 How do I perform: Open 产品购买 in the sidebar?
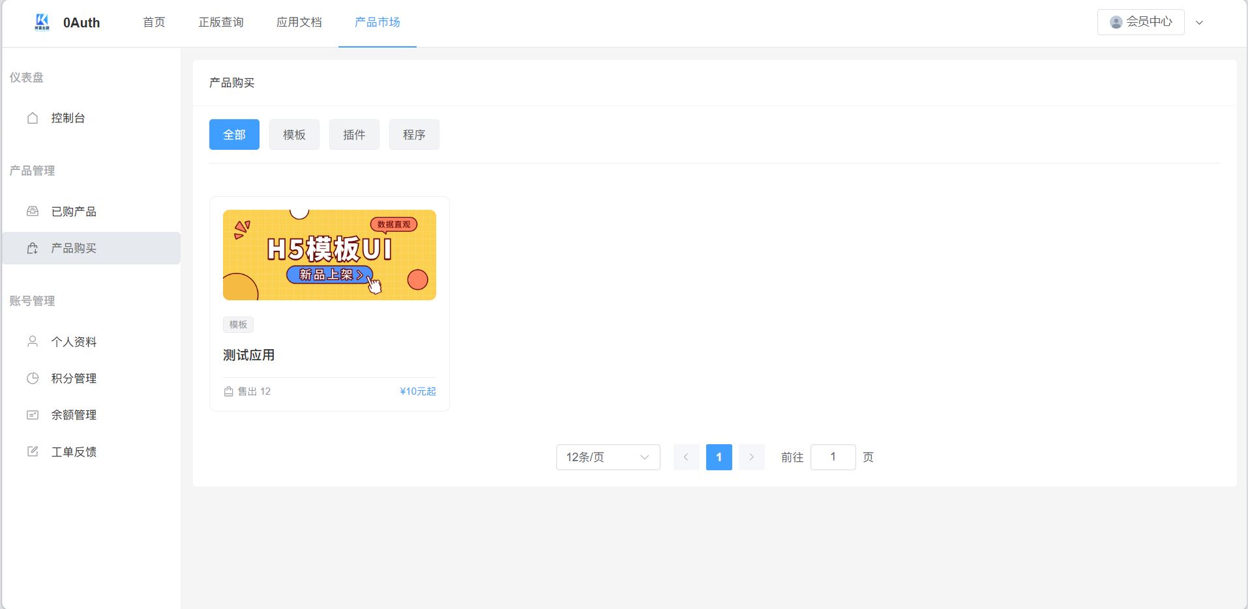(x=91, y=248)
